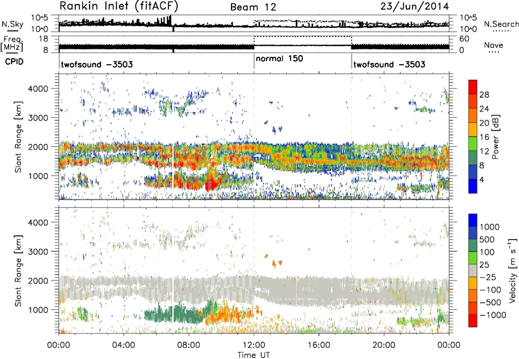Click the light green 12–16 dB Power colorbar segment
This screenshot has height=359, width=519.
point(473,144)
